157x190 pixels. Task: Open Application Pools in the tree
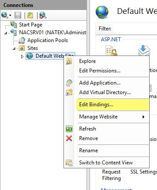(x=47, y=40)
